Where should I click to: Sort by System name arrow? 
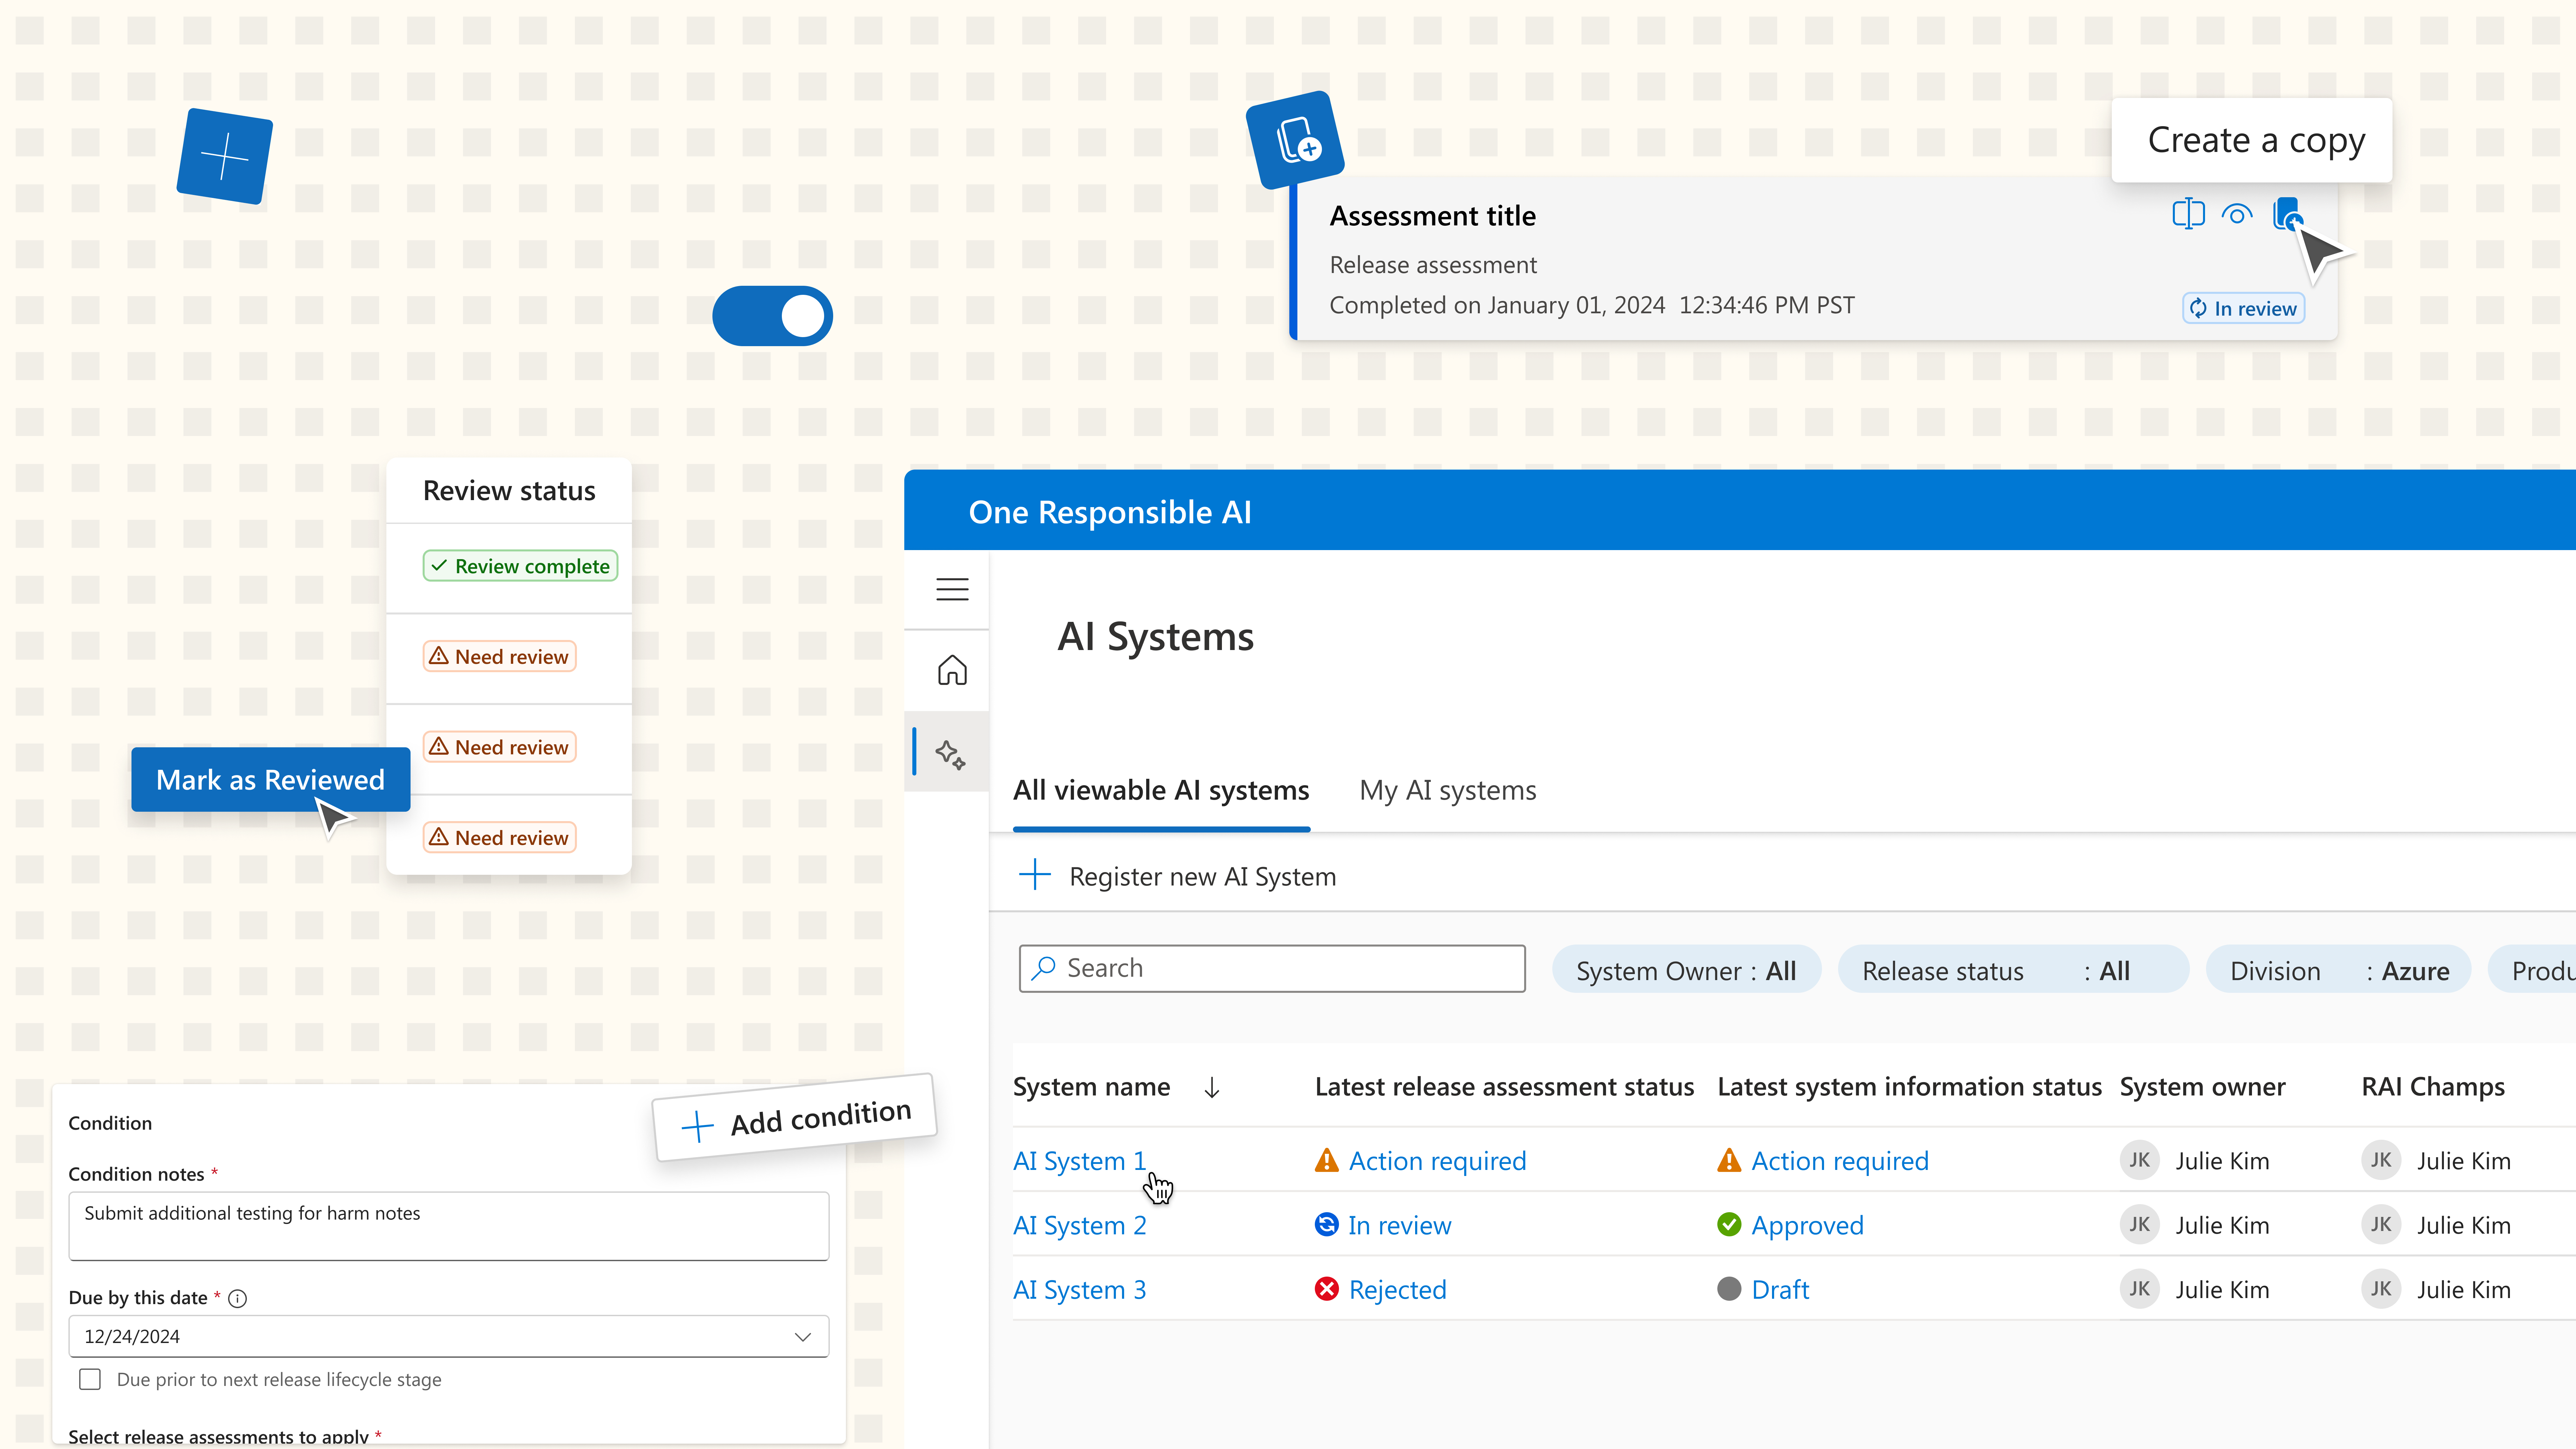click(1212, 1087)
